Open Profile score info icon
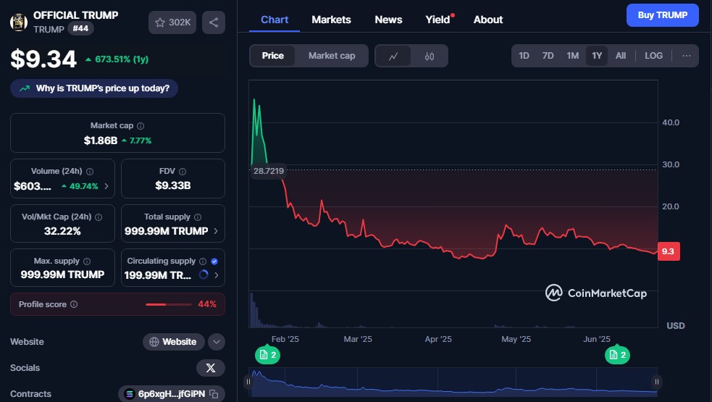The width and height of the screenshot is (712, 402). pyautogui.click(x=74, y=304)
